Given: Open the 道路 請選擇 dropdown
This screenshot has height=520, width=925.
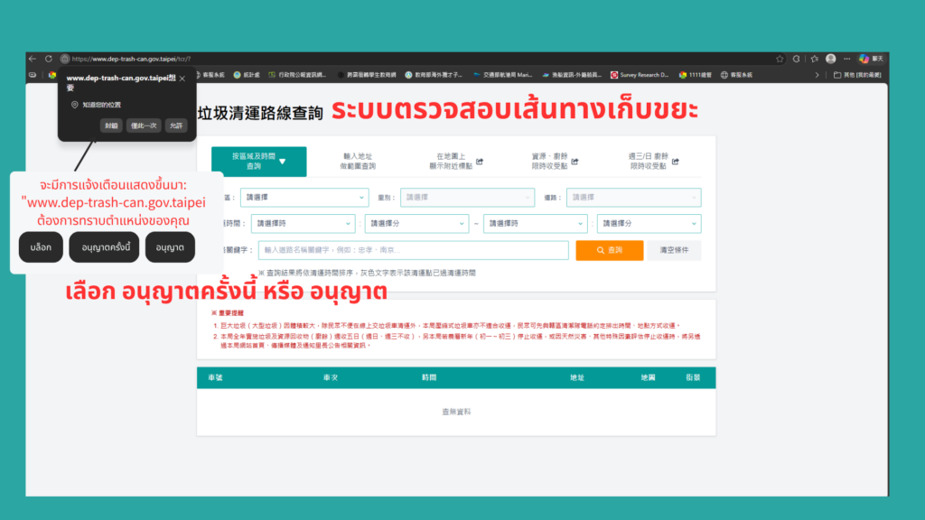Looking at the screenshot, I should pyautogui.click(x=633, y=198).
